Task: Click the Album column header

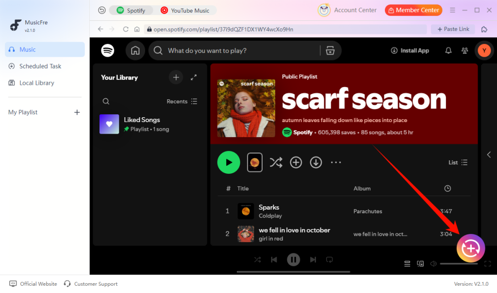Action: click(x=362, y=188)
